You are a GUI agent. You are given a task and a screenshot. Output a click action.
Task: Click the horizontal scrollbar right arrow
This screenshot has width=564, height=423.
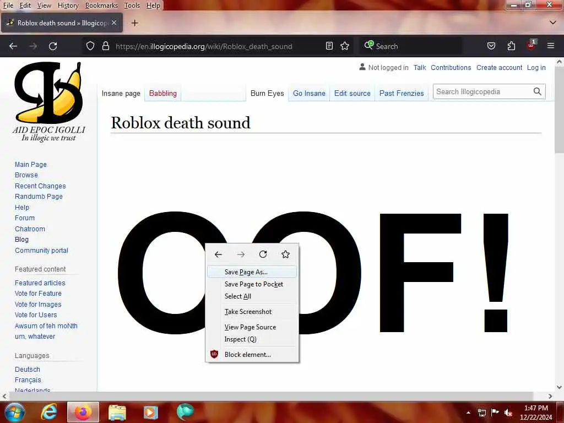pyautogui.click(x=550, y=396)
